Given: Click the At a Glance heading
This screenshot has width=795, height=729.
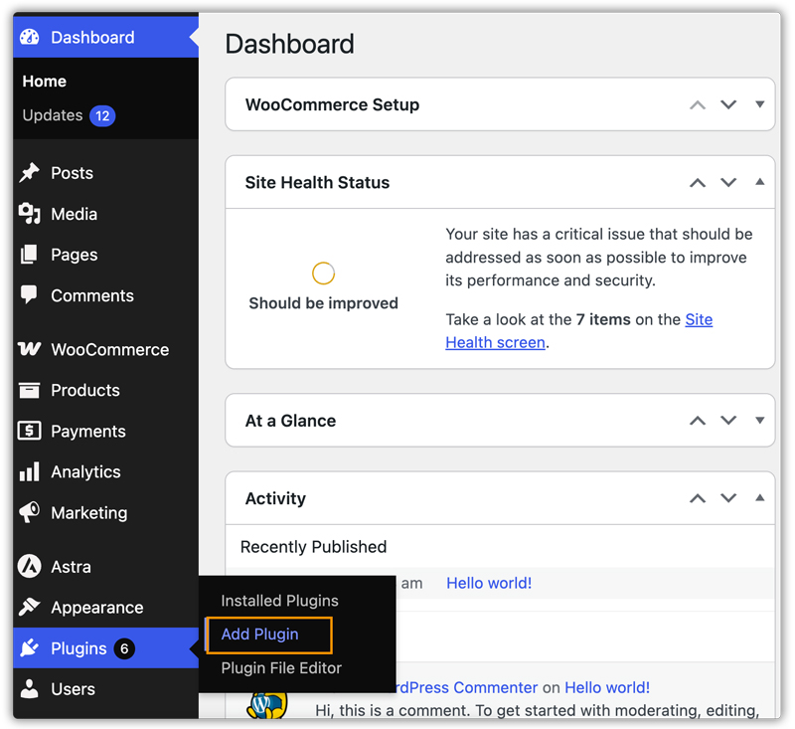Looking at the screenshot, I should (x=290, y=421).
